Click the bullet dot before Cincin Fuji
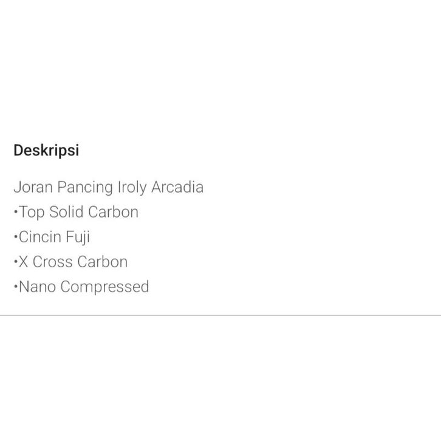This screenshot has width=441, height=441. 15,237
